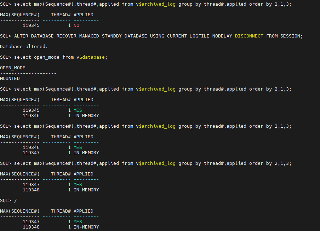Screen dimensions: 320x231
Task: Click the YES value next to 119346
Action: pyautogui.click(x=78, y=147)
